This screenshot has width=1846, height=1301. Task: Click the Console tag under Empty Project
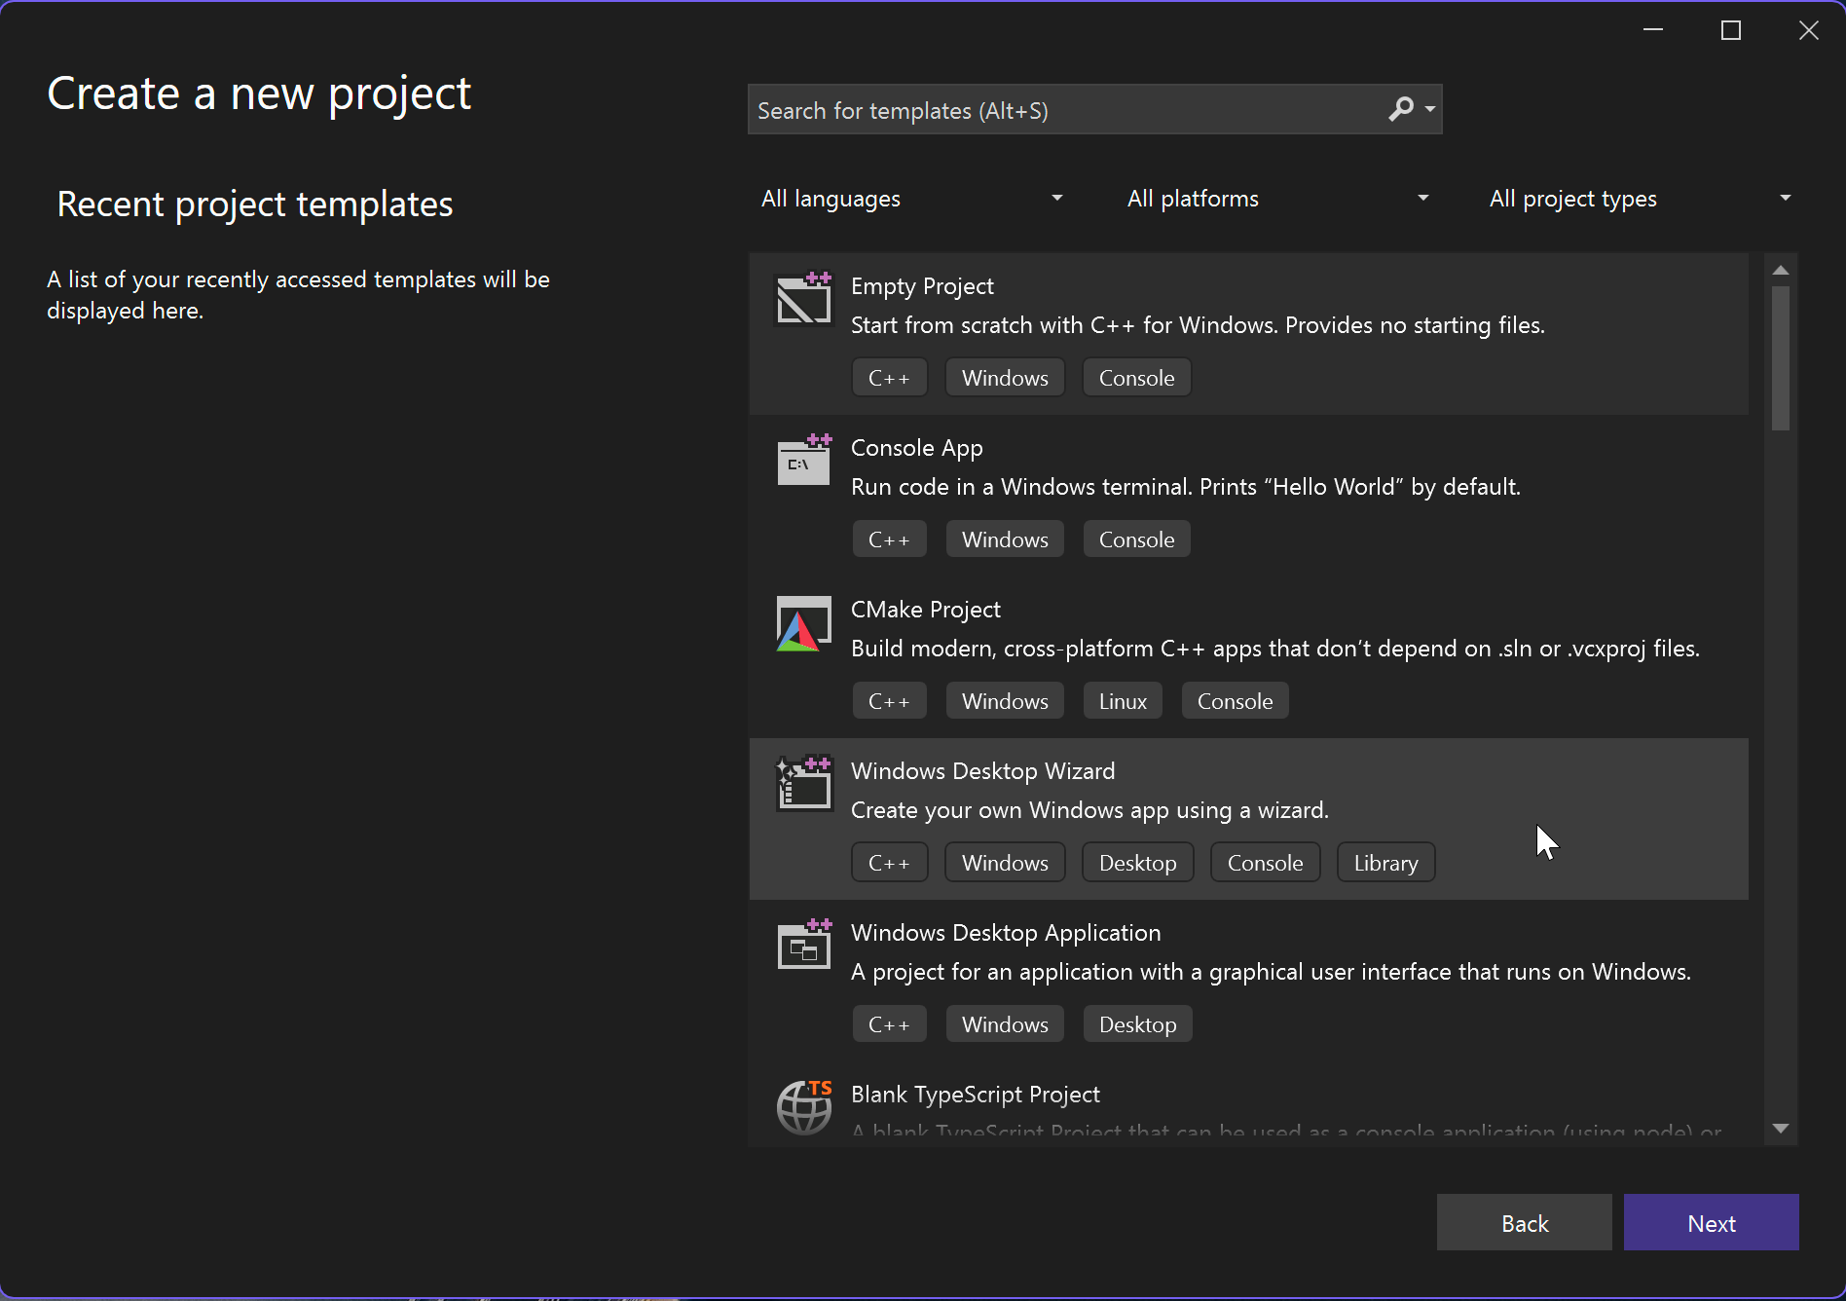click(1136, 378)
